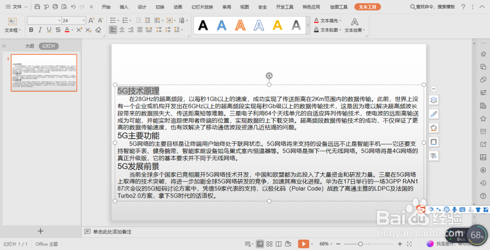490x250 pixels.
Task: Toggle right text alignment
Action: tap(131, 30)
